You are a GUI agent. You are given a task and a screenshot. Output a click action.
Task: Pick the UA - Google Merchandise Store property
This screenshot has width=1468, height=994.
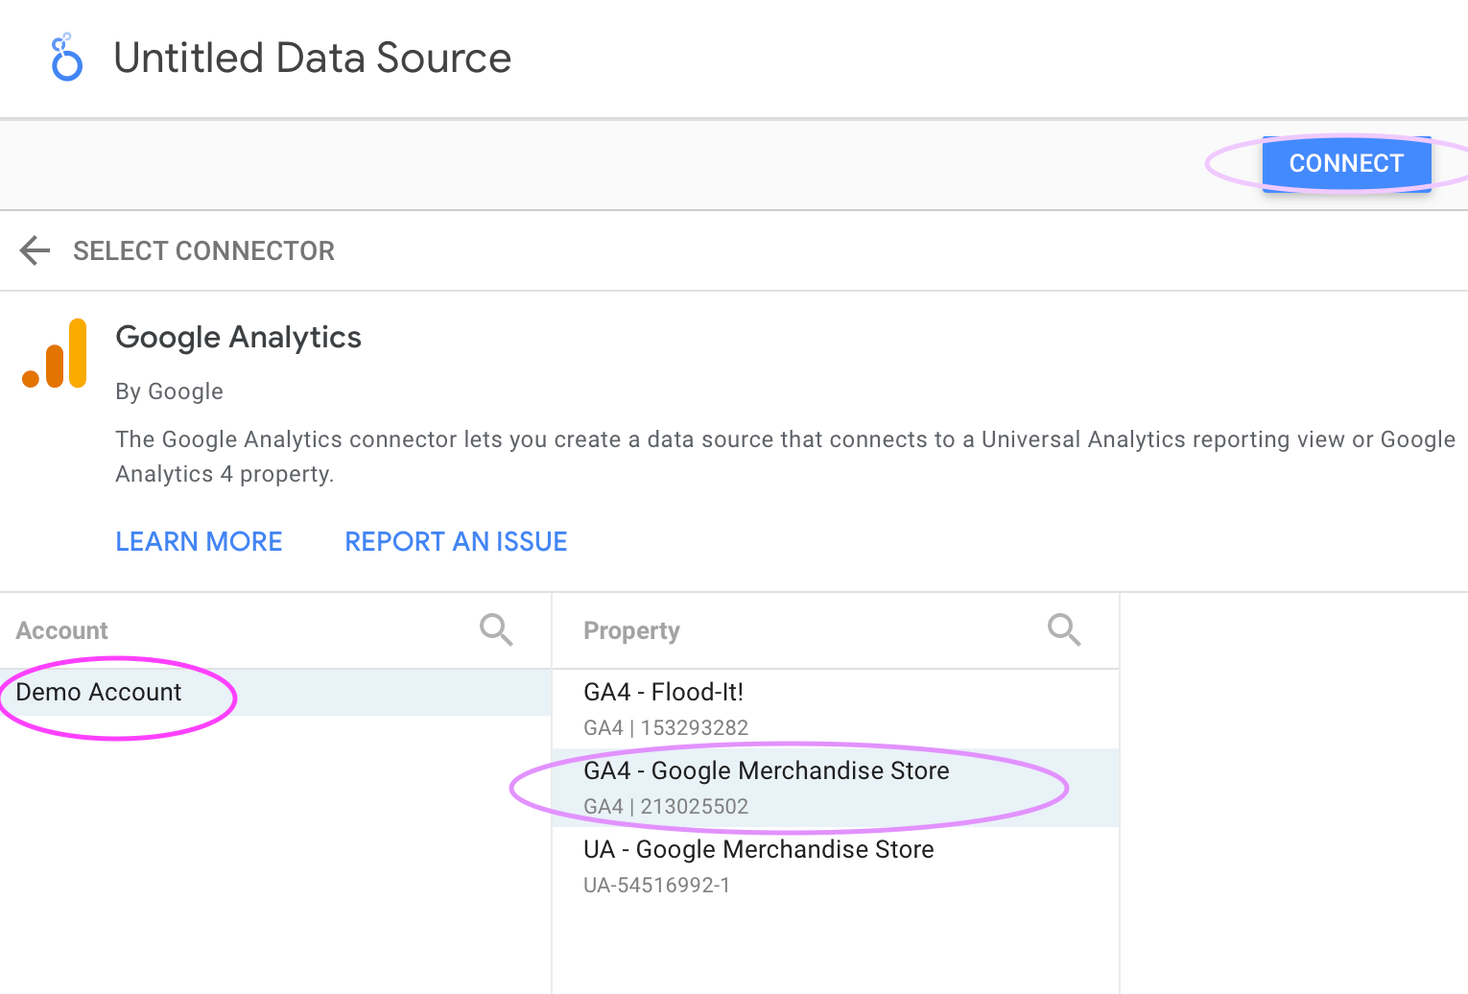(x=836, y=866)
